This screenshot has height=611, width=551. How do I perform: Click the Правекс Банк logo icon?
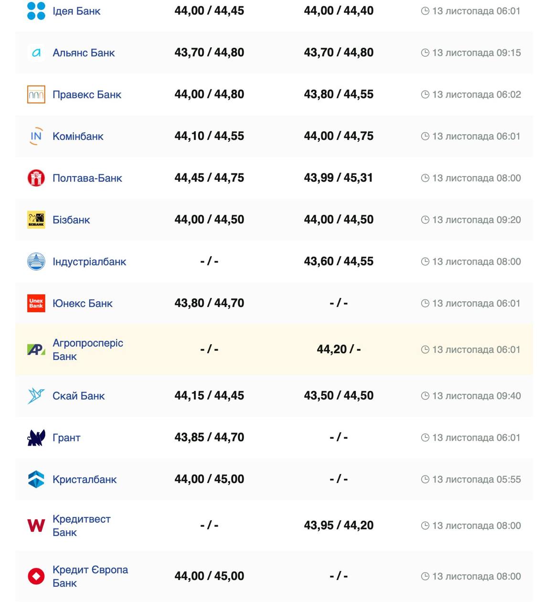[x=36, y=95]
